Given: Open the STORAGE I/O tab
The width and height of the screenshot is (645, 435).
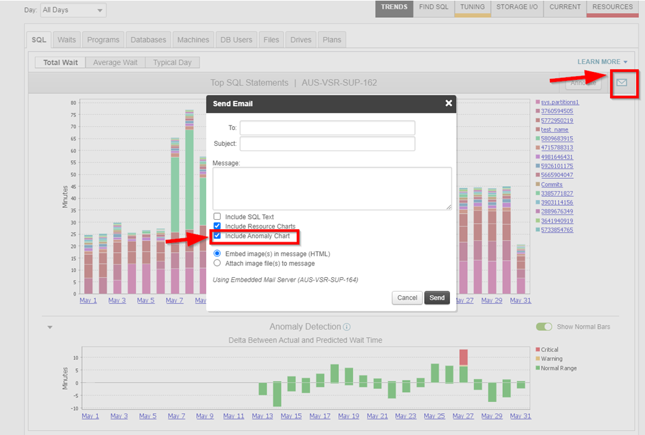Looking at the screenshot, I should click(x=517, y=8).
